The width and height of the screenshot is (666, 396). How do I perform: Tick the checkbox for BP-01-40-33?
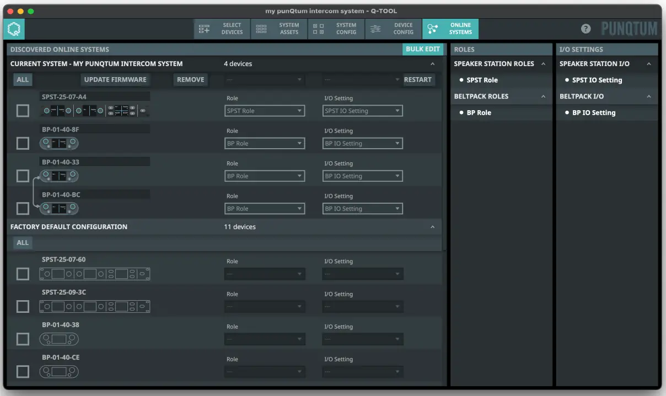pos(23,176)
